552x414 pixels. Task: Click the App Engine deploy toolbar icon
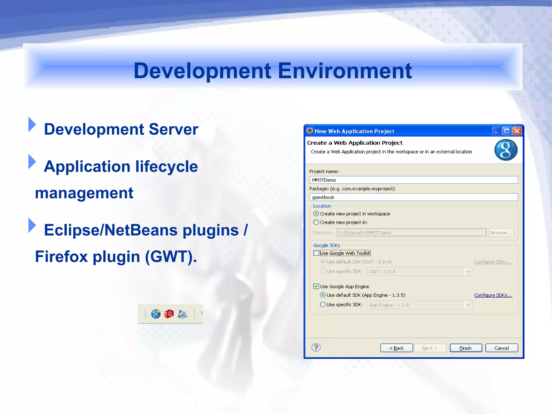tap(182, 314)
